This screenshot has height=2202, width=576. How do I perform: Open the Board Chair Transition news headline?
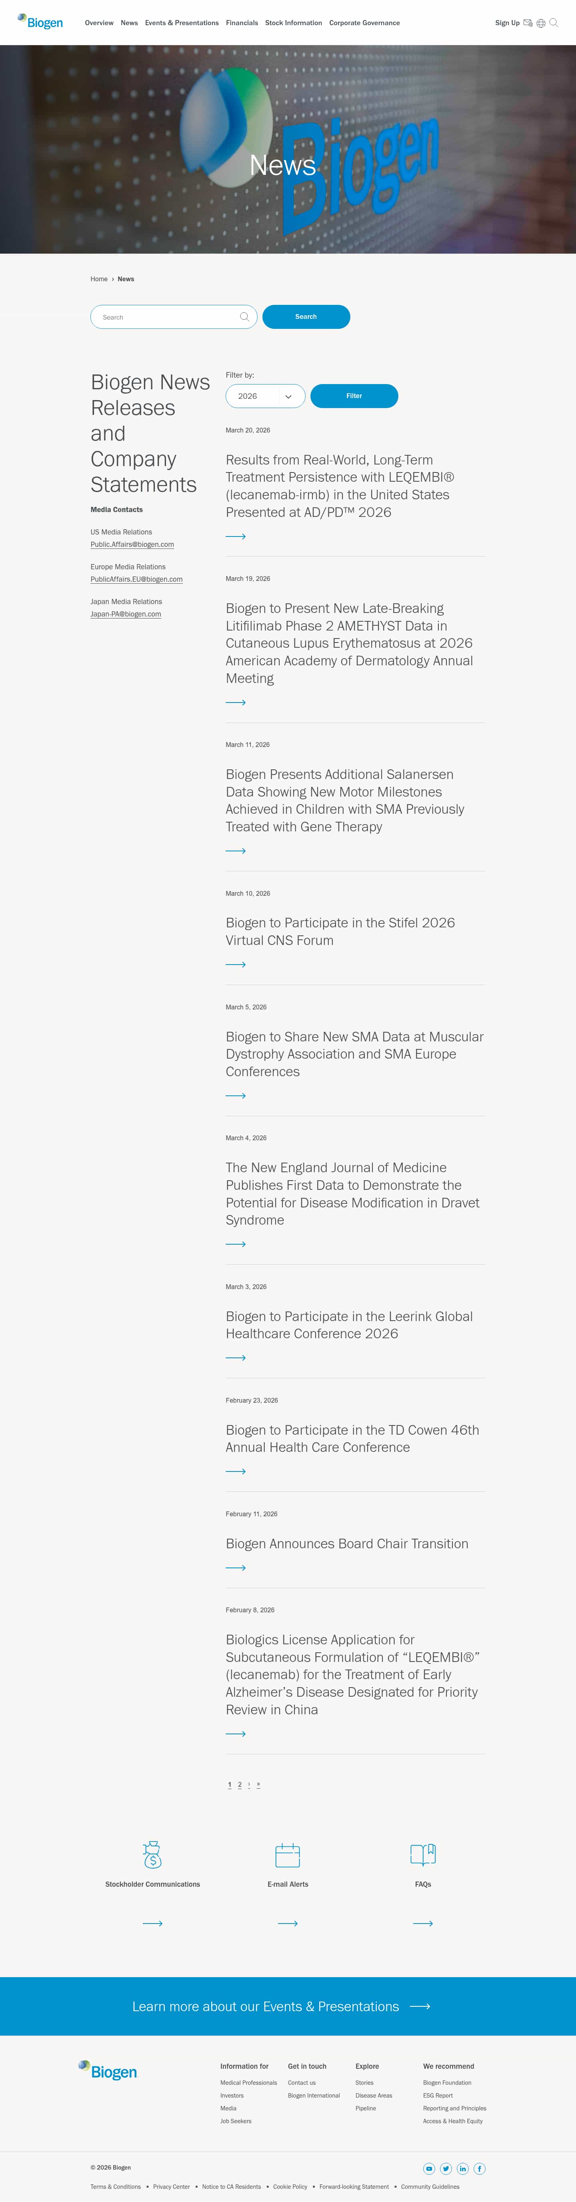tap(347, 1543)
